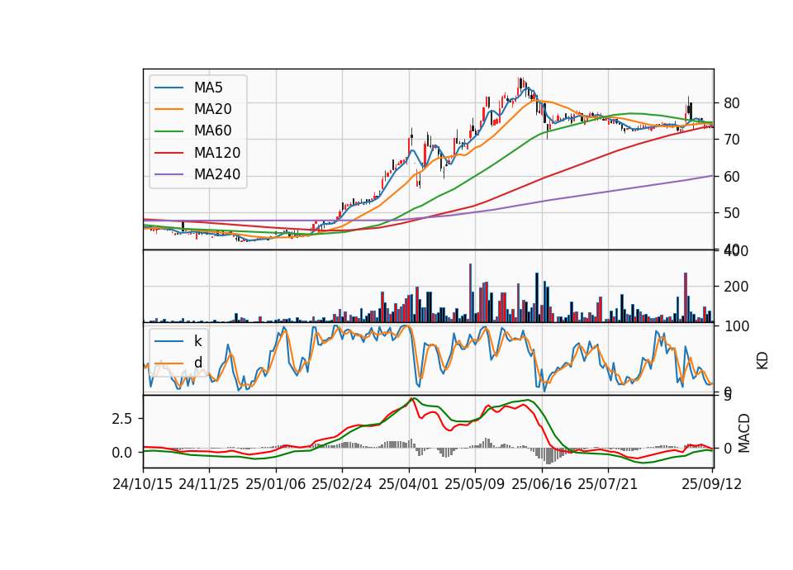Click the 100 KD axis tick
Image resolution: width=793 pixels, height=570 pixels.
point(736,326)
